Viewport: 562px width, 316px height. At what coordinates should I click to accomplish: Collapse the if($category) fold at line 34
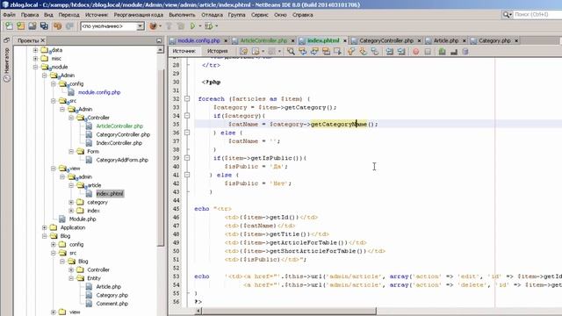point(187,116)
